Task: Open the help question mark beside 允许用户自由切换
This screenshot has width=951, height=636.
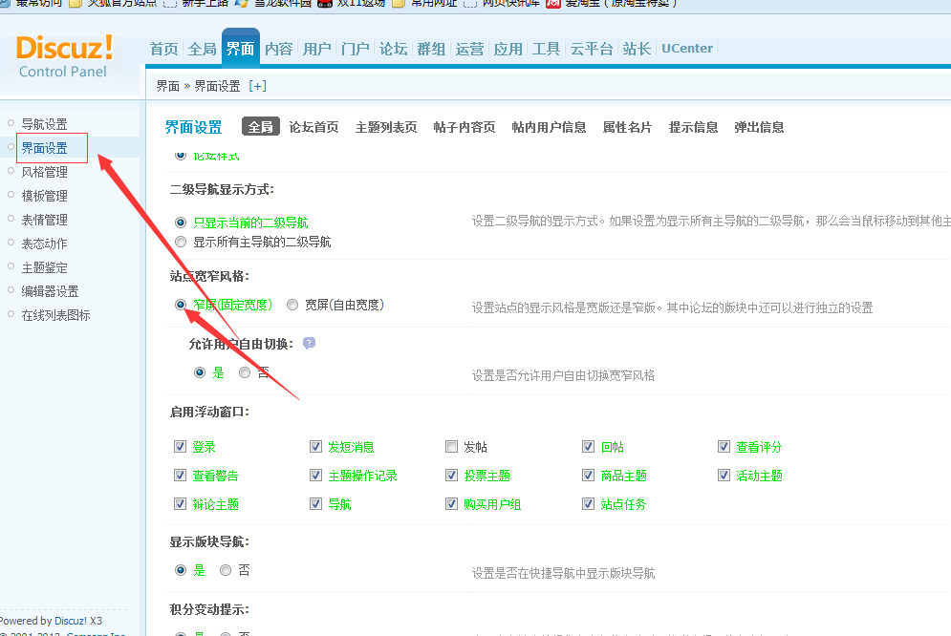Action: click(308, 343)
